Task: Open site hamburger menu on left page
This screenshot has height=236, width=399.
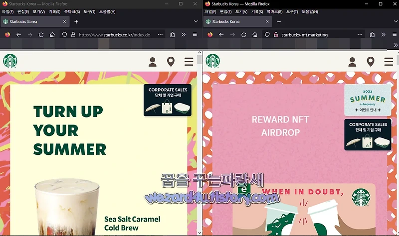Action: coord(189,61)
